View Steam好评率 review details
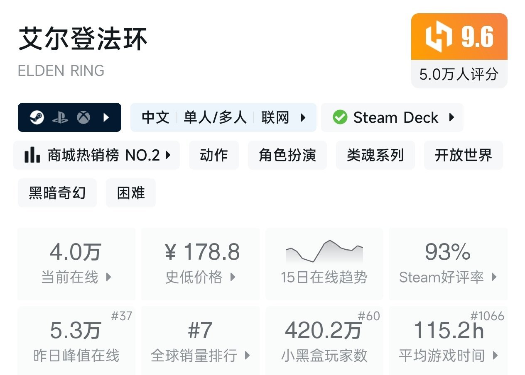This screenshot has width=525, height=375. (x=448, y=264)
